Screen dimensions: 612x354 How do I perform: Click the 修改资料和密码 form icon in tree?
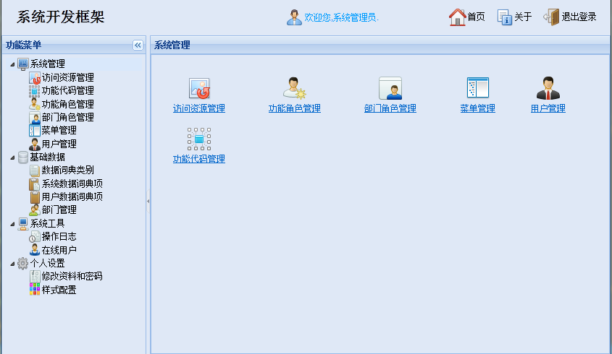click(34, 276)
